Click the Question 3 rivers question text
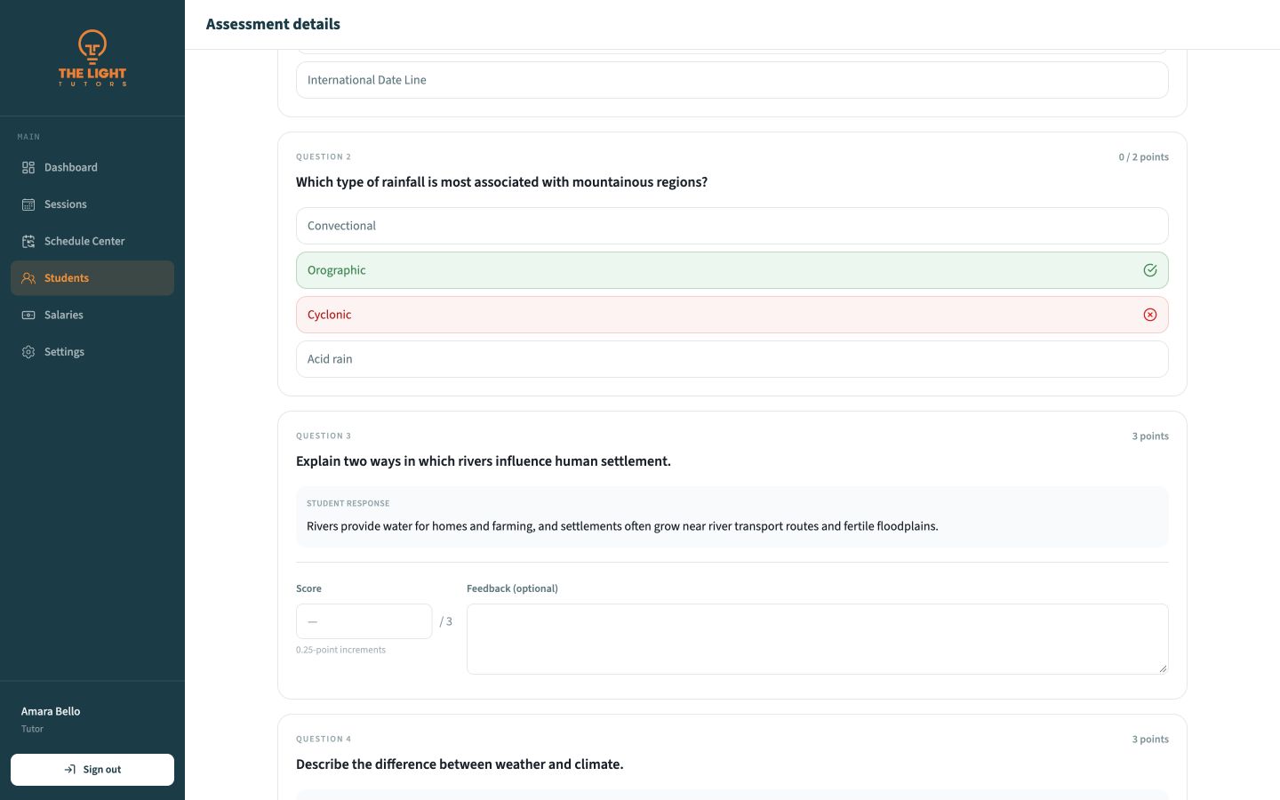Screen dimensions: 1280x800 [484, 461]
